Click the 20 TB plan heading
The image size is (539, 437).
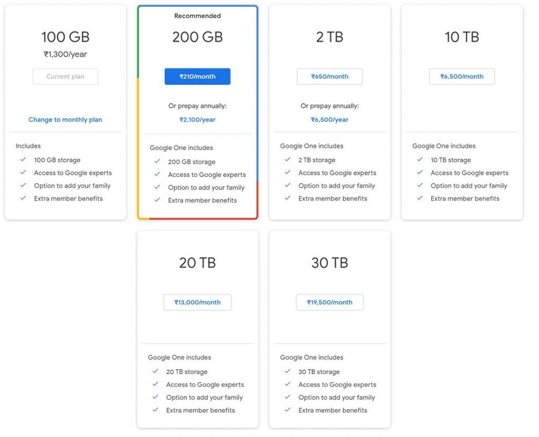click(x=197, y=263)
